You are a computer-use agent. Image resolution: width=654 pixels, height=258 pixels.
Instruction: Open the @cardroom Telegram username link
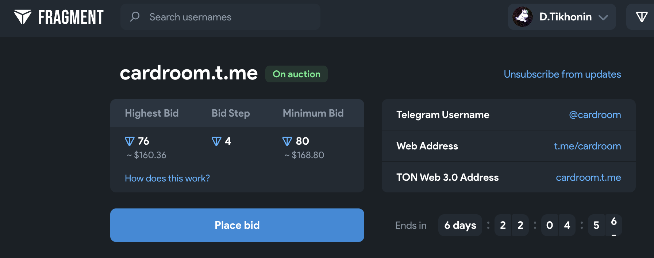[x=595, y=115]
